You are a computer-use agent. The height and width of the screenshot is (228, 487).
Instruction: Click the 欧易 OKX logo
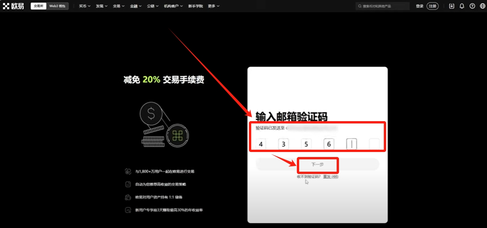tap(13, 6)
